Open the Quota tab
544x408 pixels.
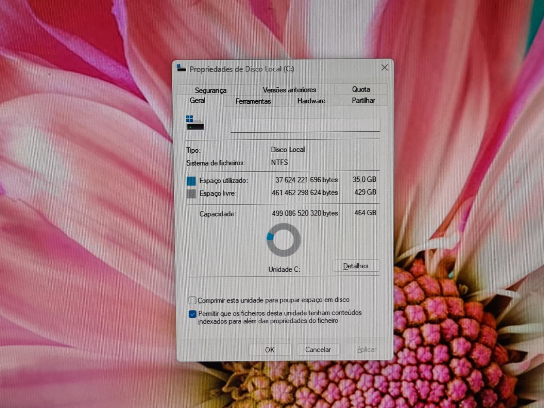[361, 89]
